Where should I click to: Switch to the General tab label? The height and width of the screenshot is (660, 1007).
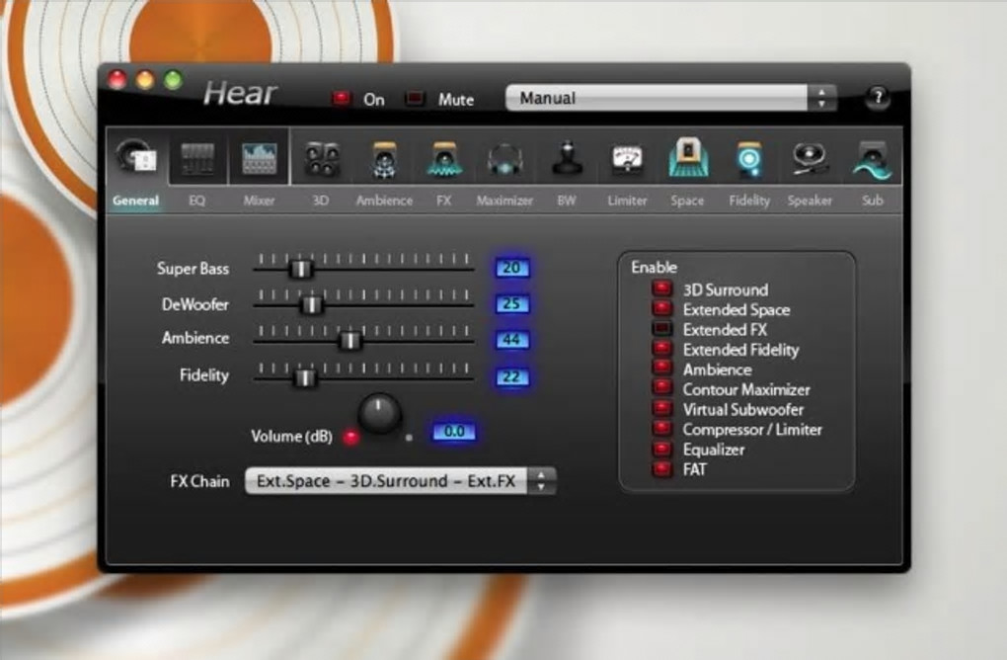point(135,201)
